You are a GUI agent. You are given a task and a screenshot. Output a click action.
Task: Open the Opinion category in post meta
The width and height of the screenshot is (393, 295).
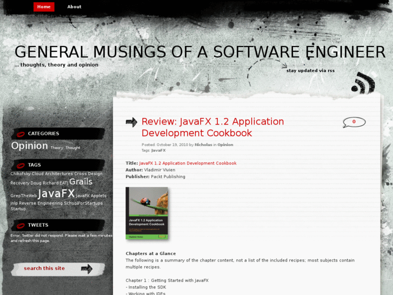(x=225, y=145)
